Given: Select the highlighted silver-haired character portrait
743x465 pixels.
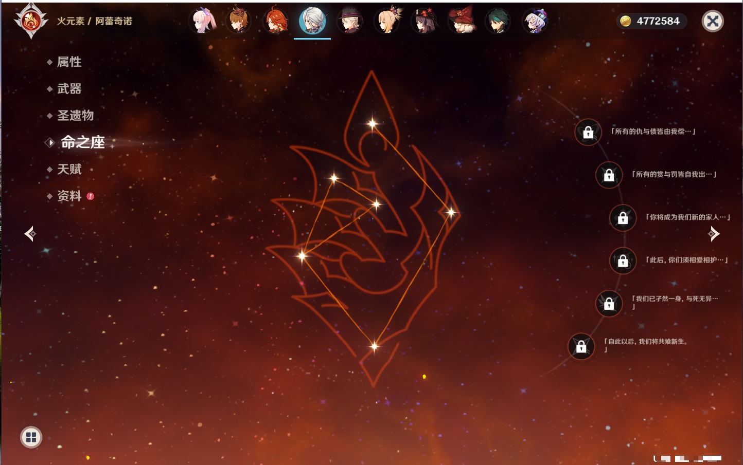Looking at the screenshot, I should (312, 21).
